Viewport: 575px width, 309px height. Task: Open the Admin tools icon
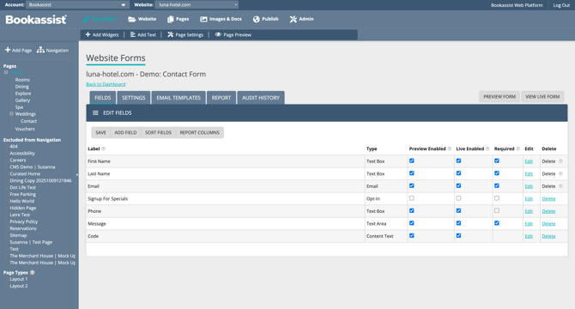coord(293,19)
